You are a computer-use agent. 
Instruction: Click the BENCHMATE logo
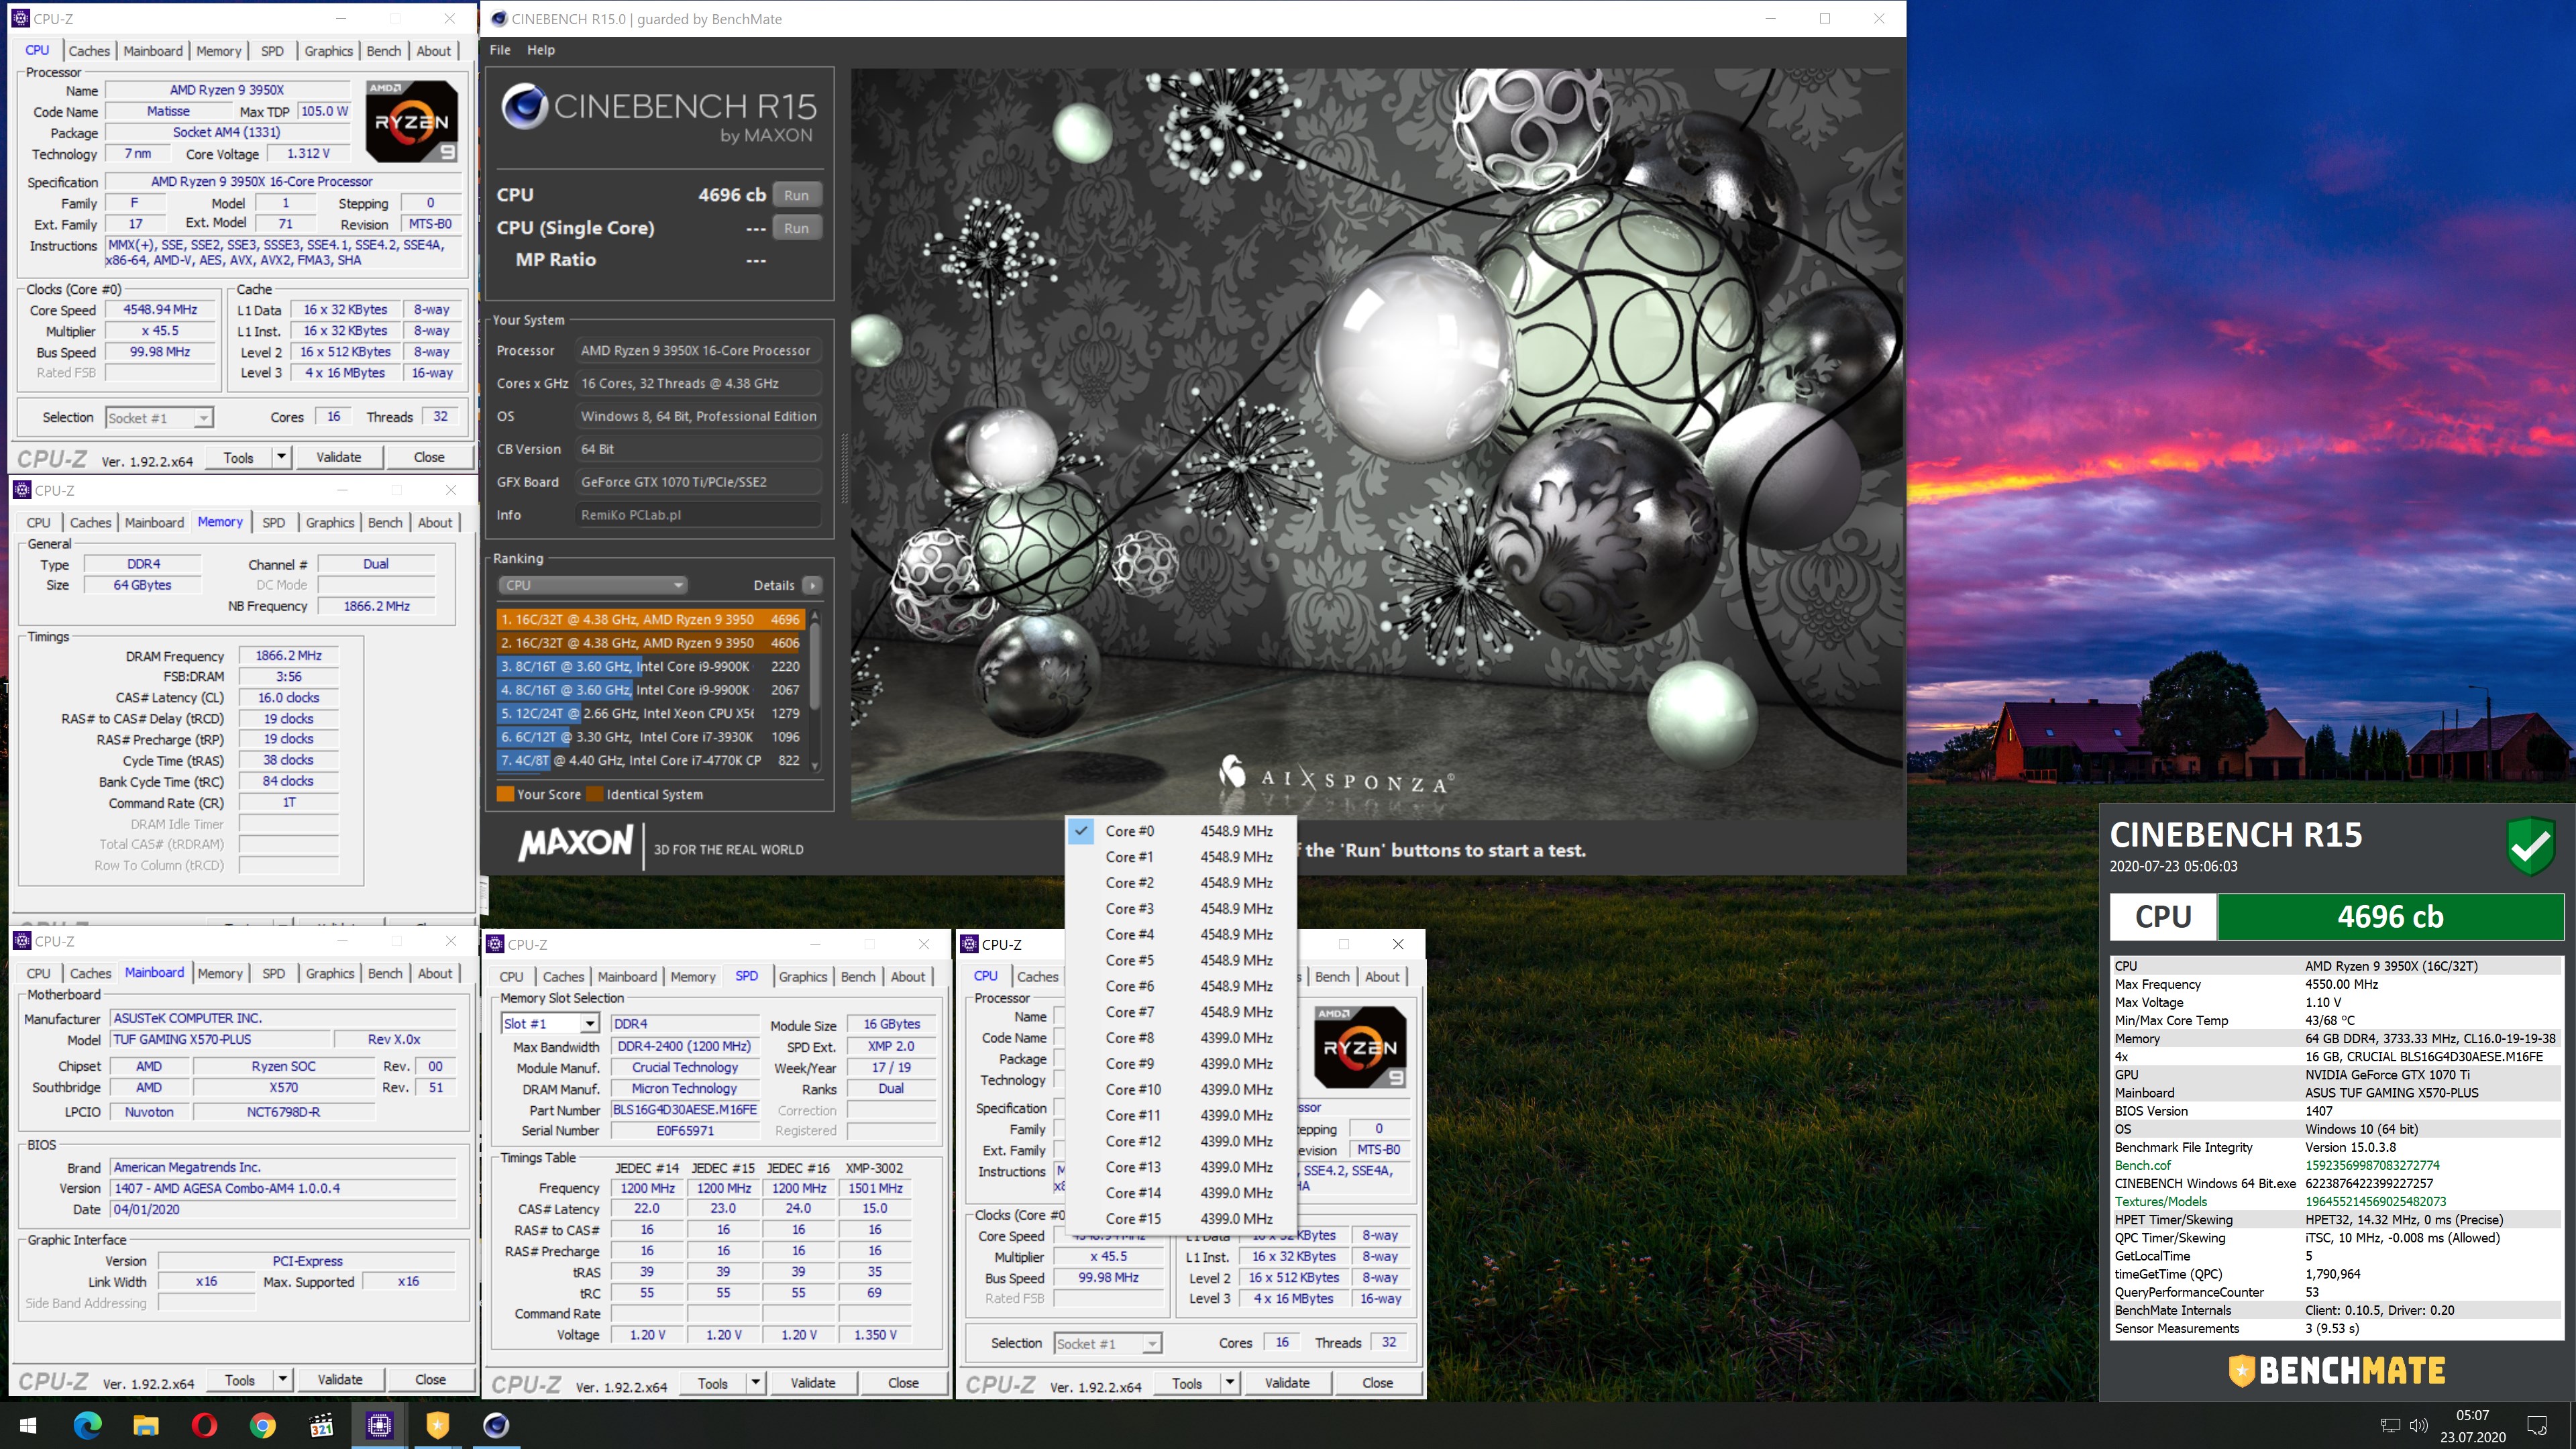[x=2337, y=1370]
